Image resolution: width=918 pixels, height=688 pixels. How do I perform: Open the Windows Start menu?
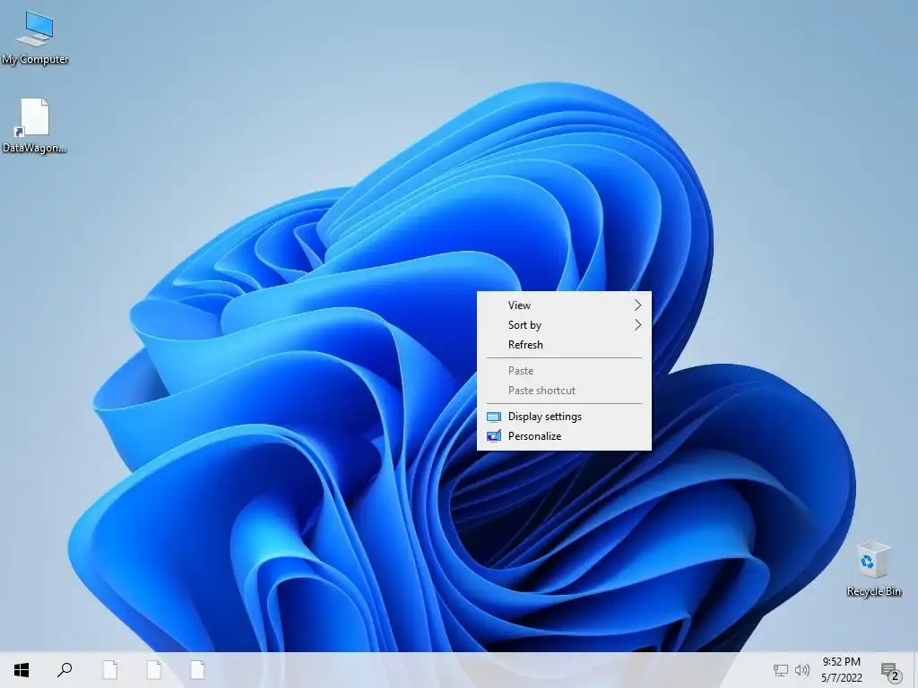point(22,670)
